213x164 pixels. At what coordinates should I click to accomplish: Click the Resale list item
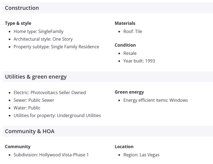[x=130, y=53]
